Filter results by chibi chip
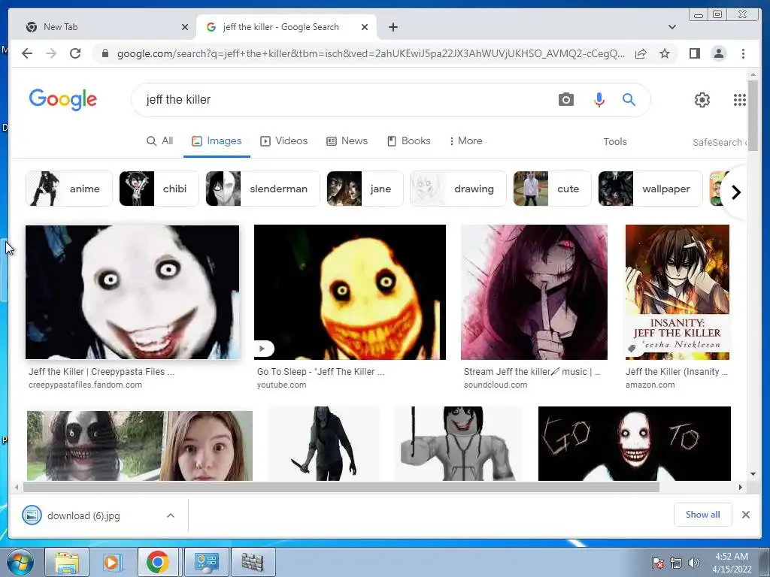The width and height of the screenshot is (770, 577). (x=159, y=189)
